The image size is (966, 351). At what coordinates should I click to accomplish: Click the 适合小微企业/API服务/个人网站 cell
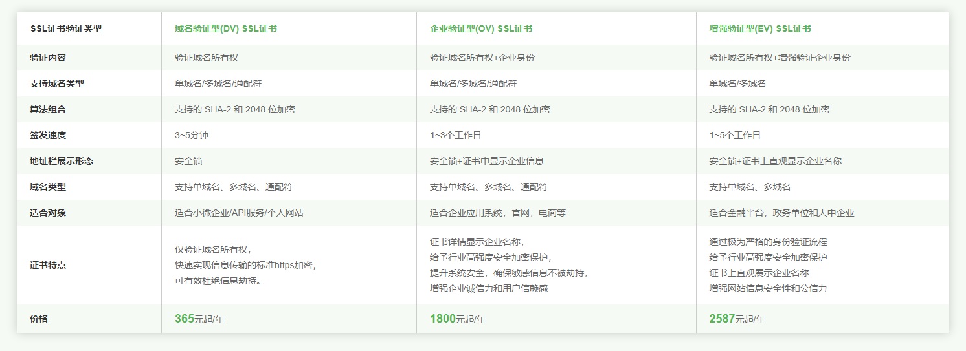(x=239, y=213)
